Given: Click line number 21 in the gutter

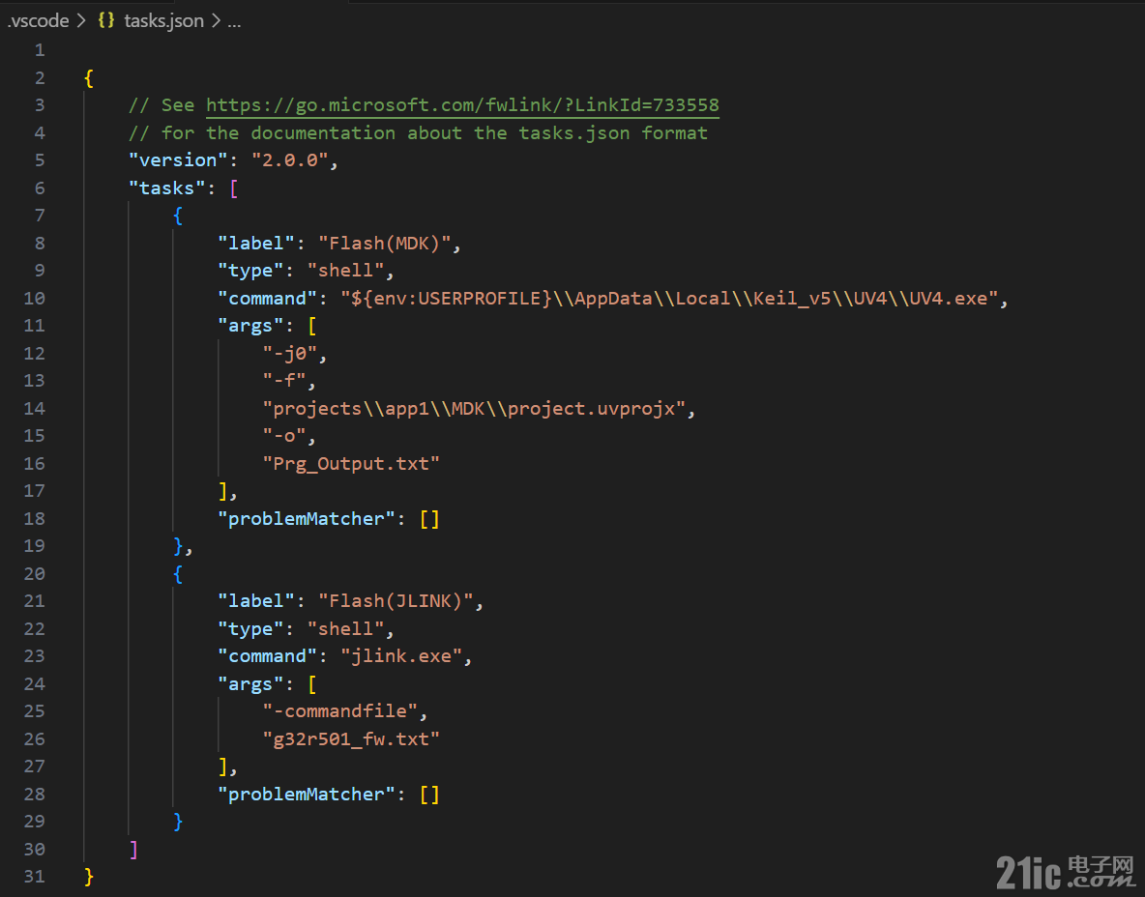Looking at the screenshot, I should click(34, 600).
